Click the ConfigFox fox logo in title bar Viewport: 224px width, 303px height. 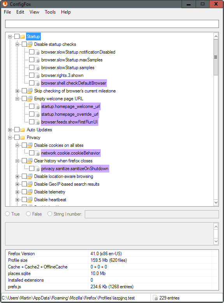5,3
